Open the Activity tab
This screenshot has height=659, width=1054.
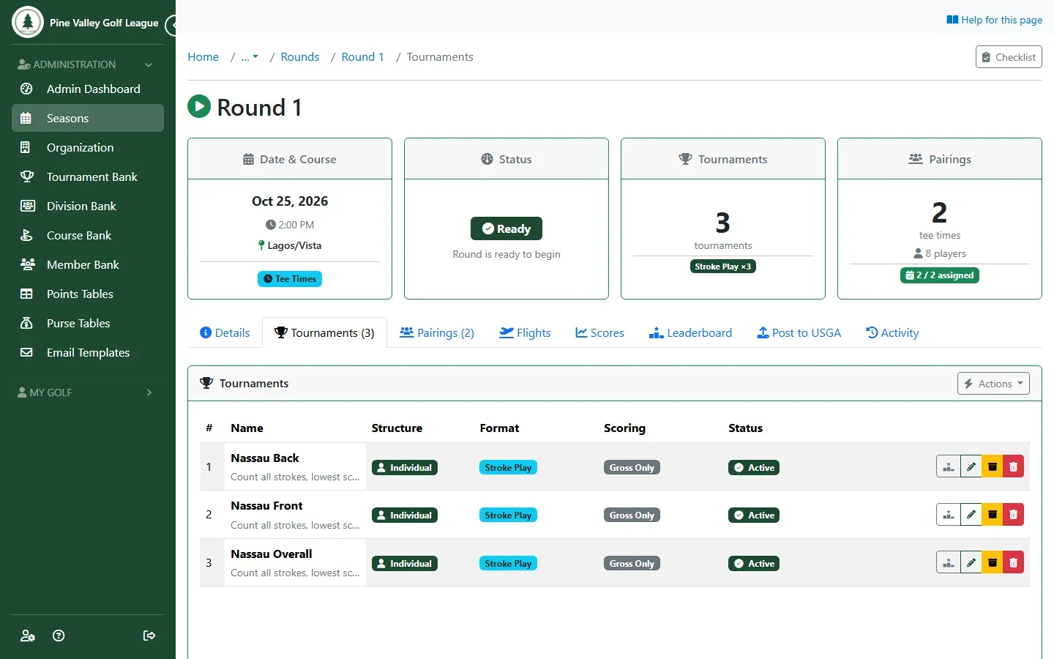click(x=892, y=332)
